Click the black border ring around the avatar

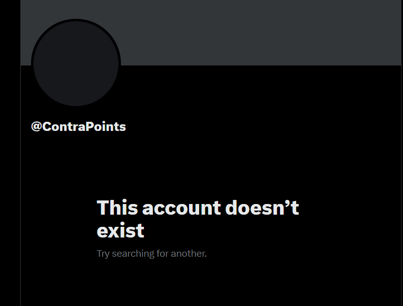coord(76,20)
